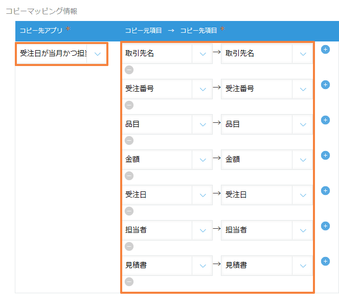This screenshot has width=339, height=304.
Task: Open source field dropdown for 見積書
Action: point(167,265)
